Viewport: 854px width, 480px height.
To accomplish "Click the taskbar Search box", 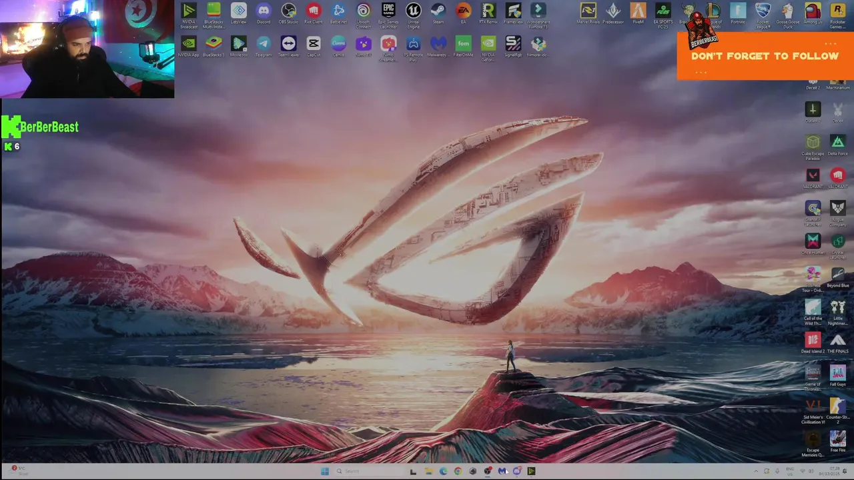I will point(368,471).
